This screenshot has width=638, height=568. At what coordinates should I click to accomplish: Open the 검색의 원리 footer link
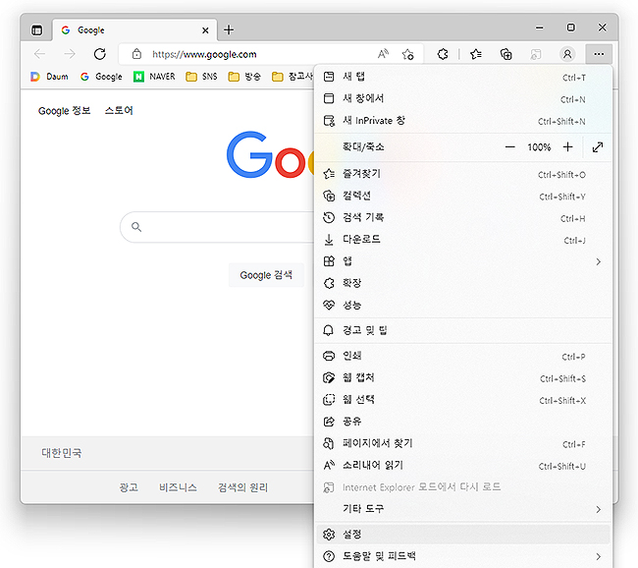(242, 487)
